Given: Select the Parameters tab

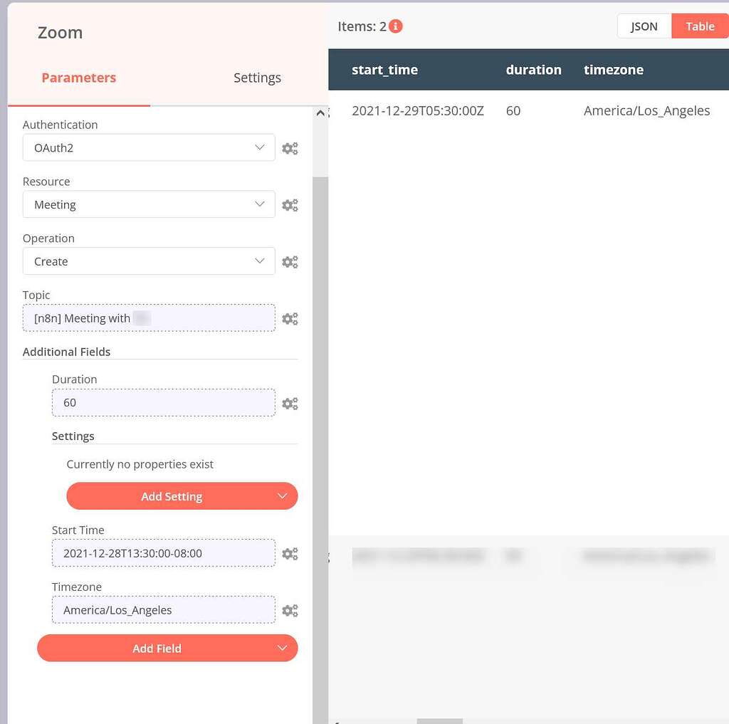Looking at the screenshot, I should coord(78,78).
